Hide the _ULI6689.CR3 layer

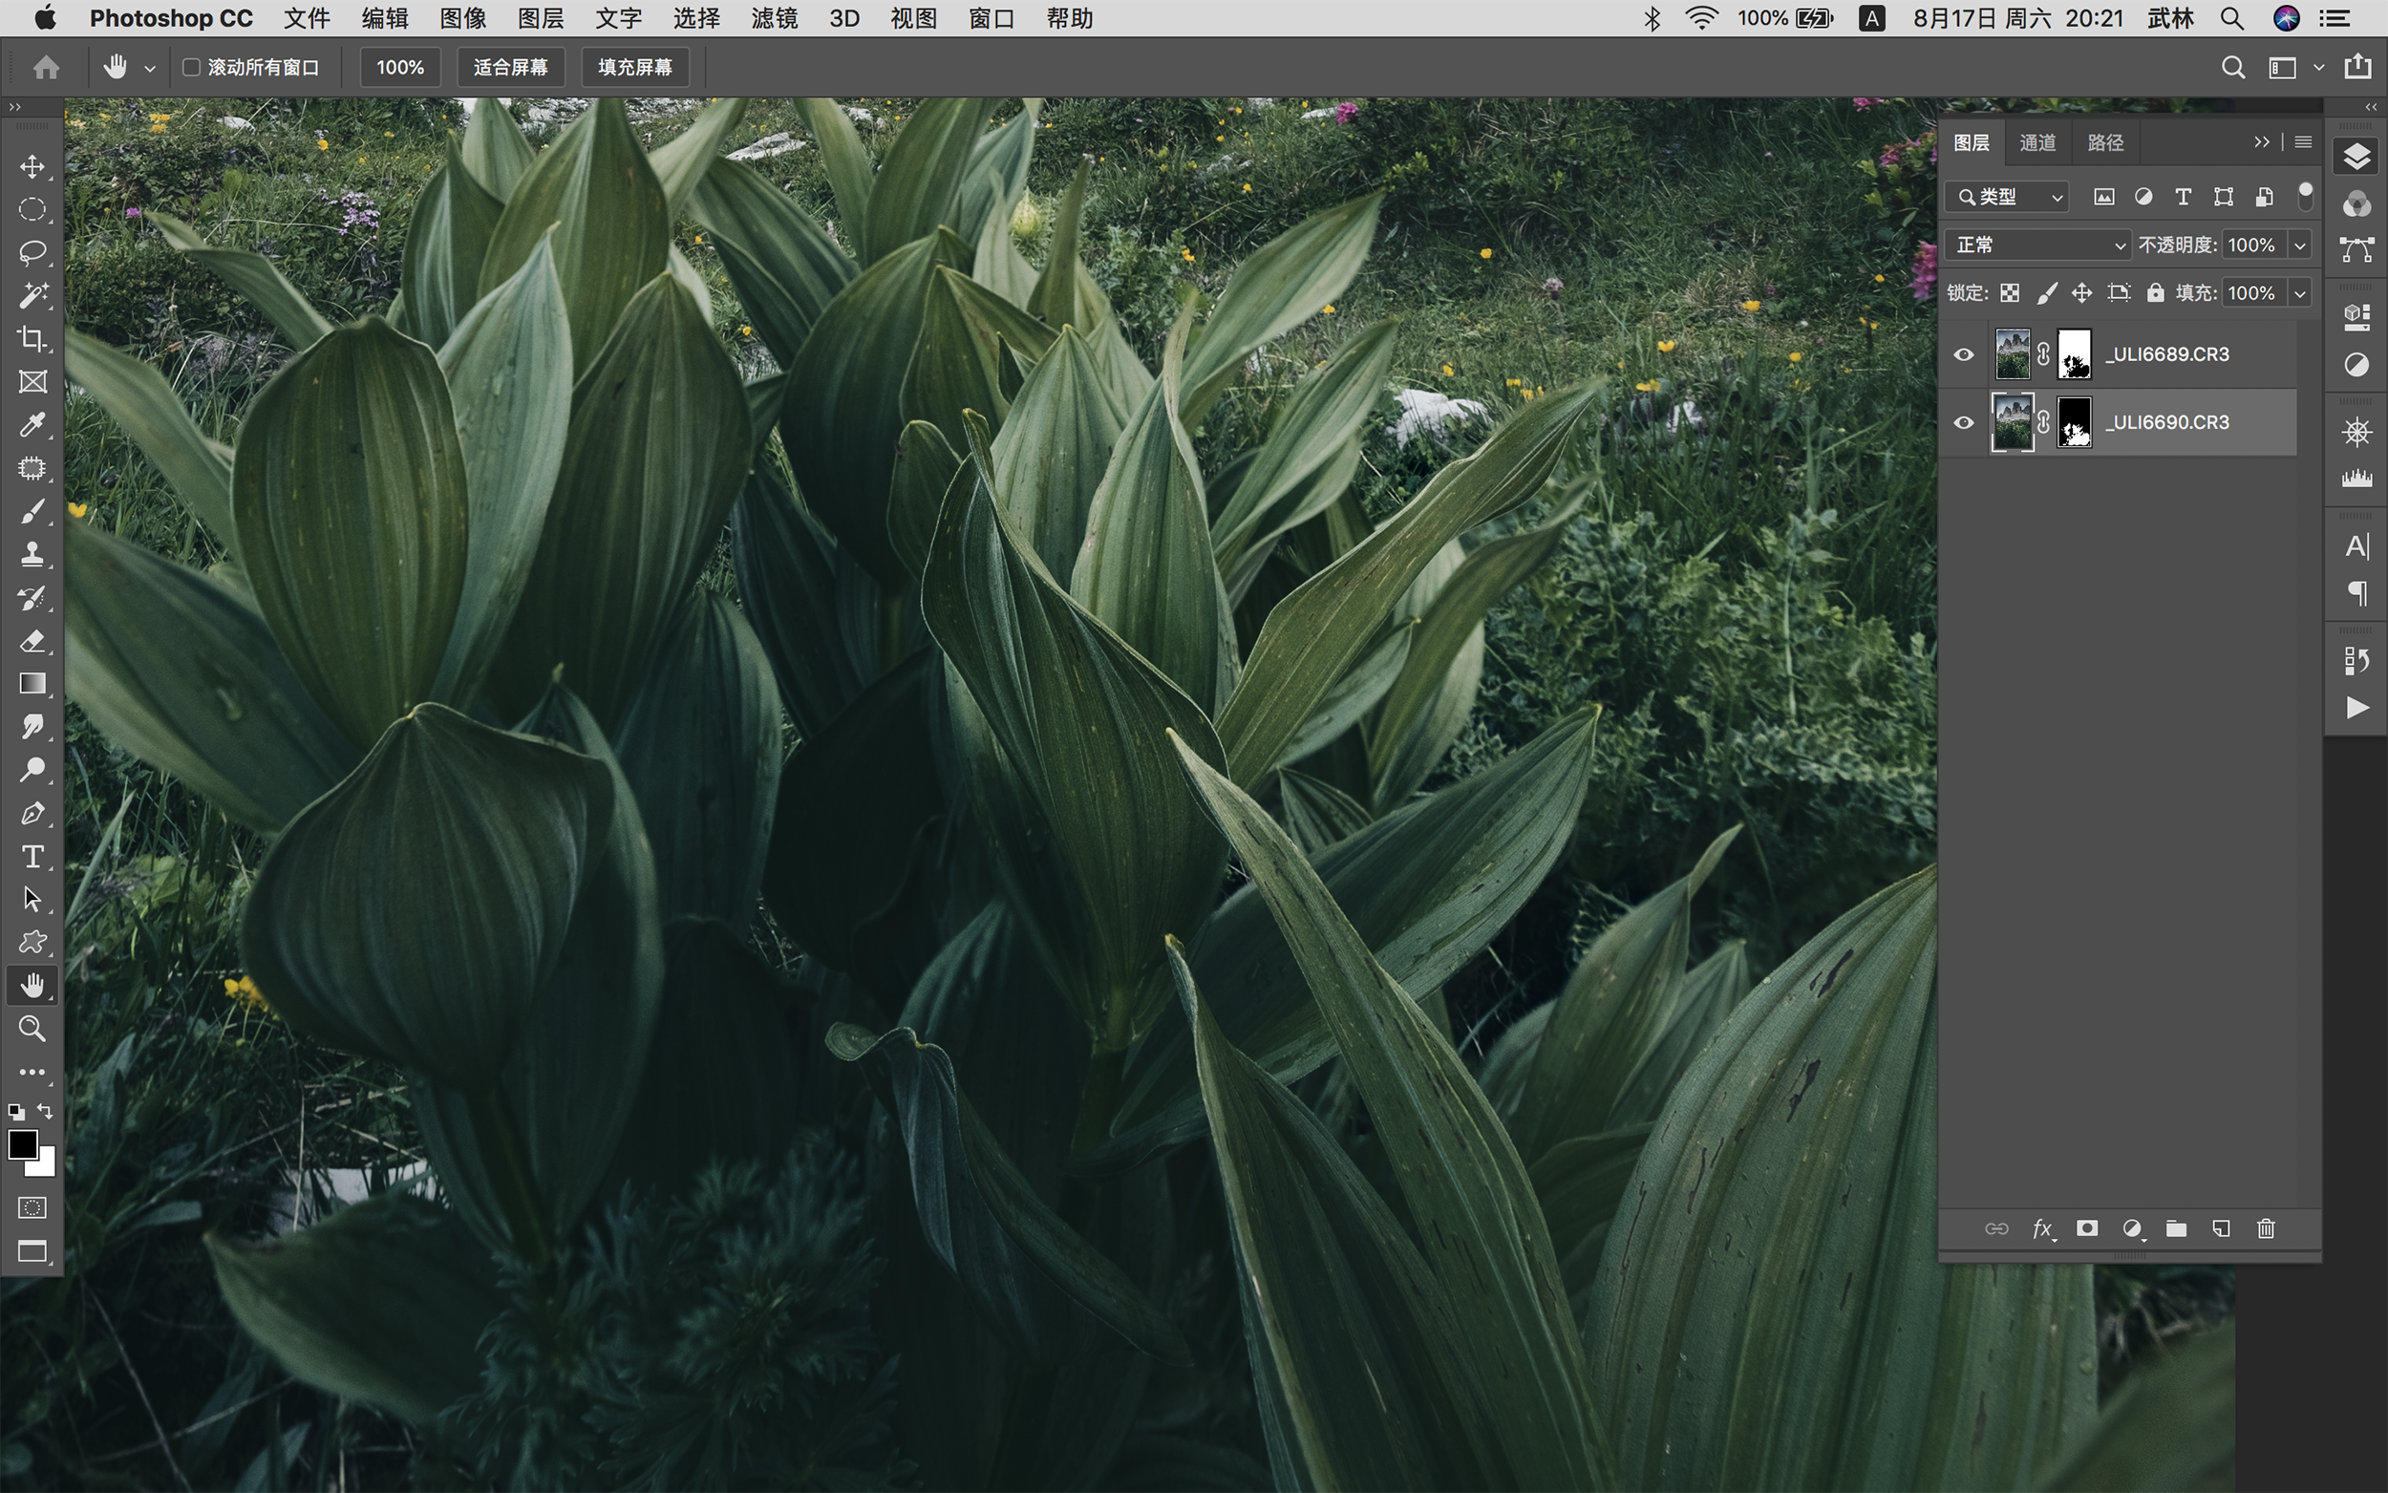coord(1964,354)
